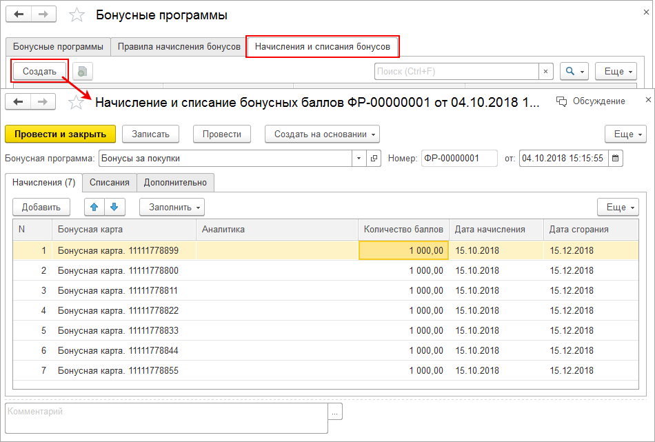This screenshot has height=442, width=655.
Task: Select the Начисления (7) tab
Action: (44, 183)
